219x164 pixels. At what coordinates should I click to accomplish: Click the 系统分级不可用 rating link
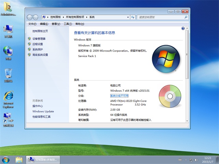[x=119, y=96]
